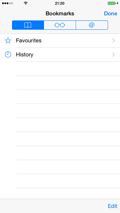
Task: Expand History using the right chevron
Action: click(113, 55)
